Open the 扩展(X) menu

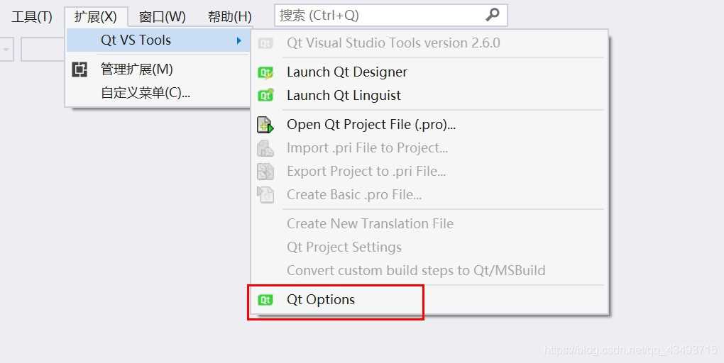coord(96,16)
